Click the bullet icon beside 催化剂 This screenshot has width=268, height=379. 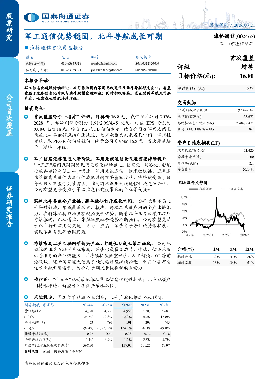[26, 279]
